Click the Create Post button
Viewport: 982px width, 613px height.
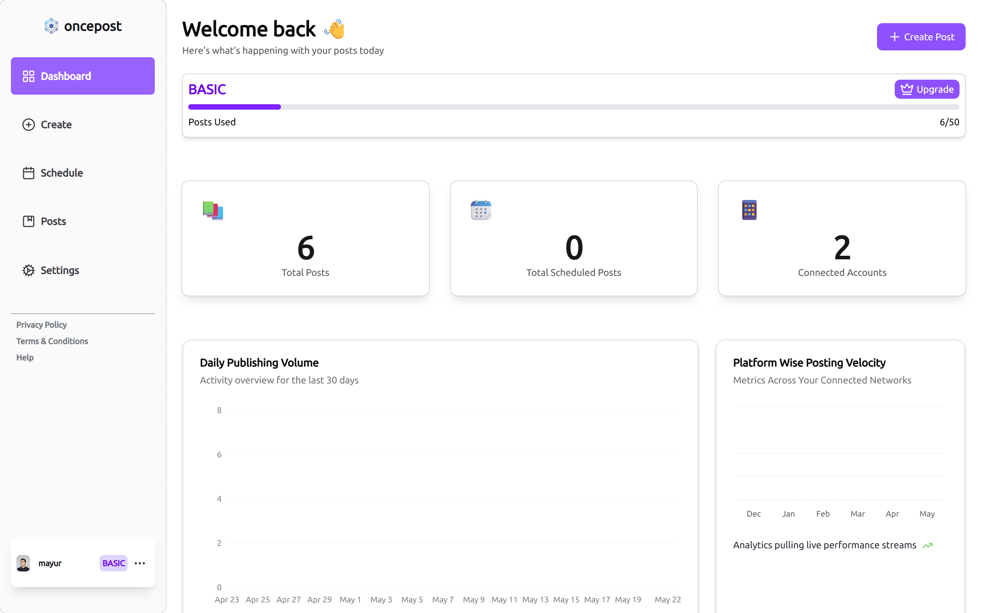click(x=921, y=37)
